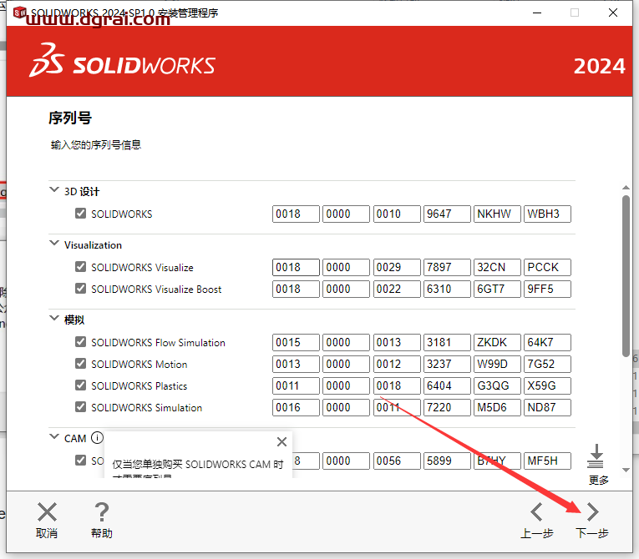Minimize the installation manager window
639x559 pixels.
(x=537, y=13)
